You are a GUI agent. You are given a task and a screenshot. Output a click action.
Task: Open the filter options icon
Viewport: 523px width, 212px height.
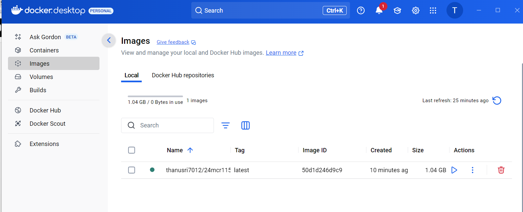click(x=226, y=125)
